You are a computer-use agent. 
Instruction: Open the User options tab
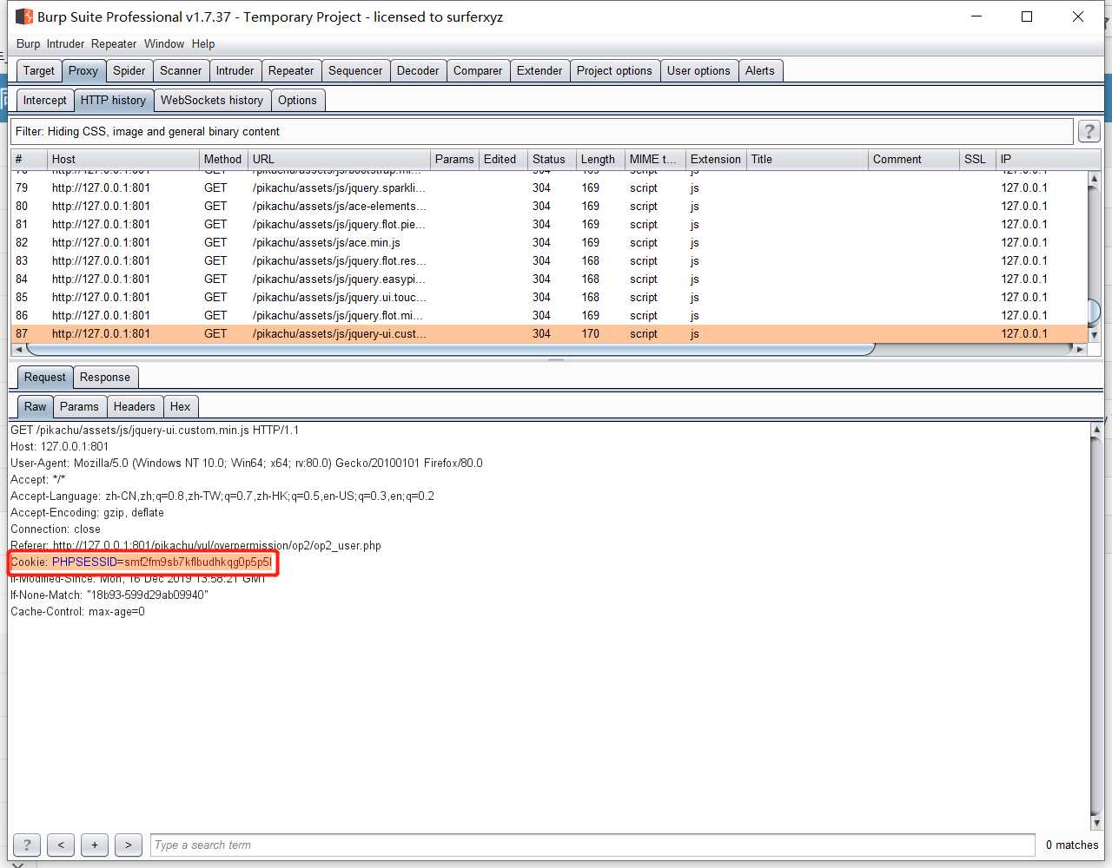(x=698, y=70)
